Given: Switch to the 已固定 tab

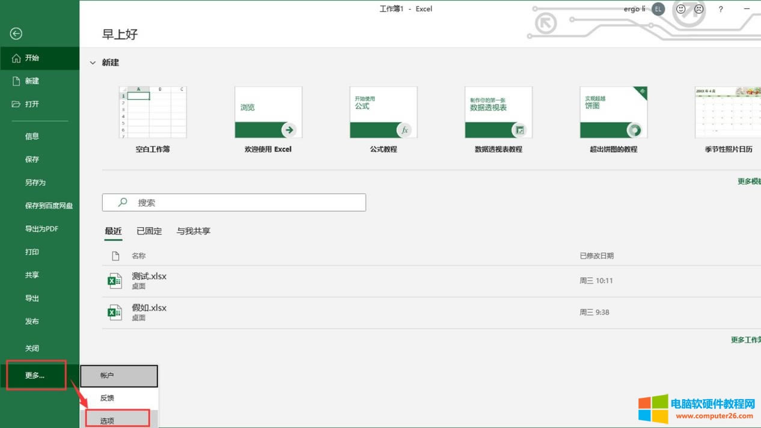Looking at the screenshot, I should point(149,231).
